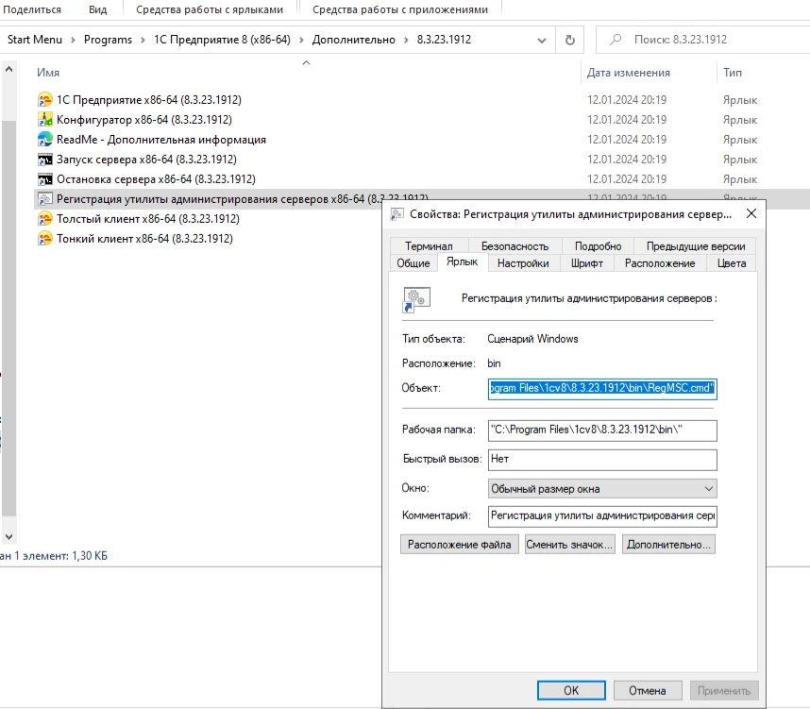Click the Остановка сервера shortcut icon
Viewport: 810px width, 709px height.
[x=45, y=178]
